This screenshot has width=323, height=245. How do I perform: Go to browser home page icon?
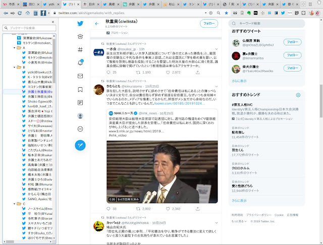click(27, 13)
